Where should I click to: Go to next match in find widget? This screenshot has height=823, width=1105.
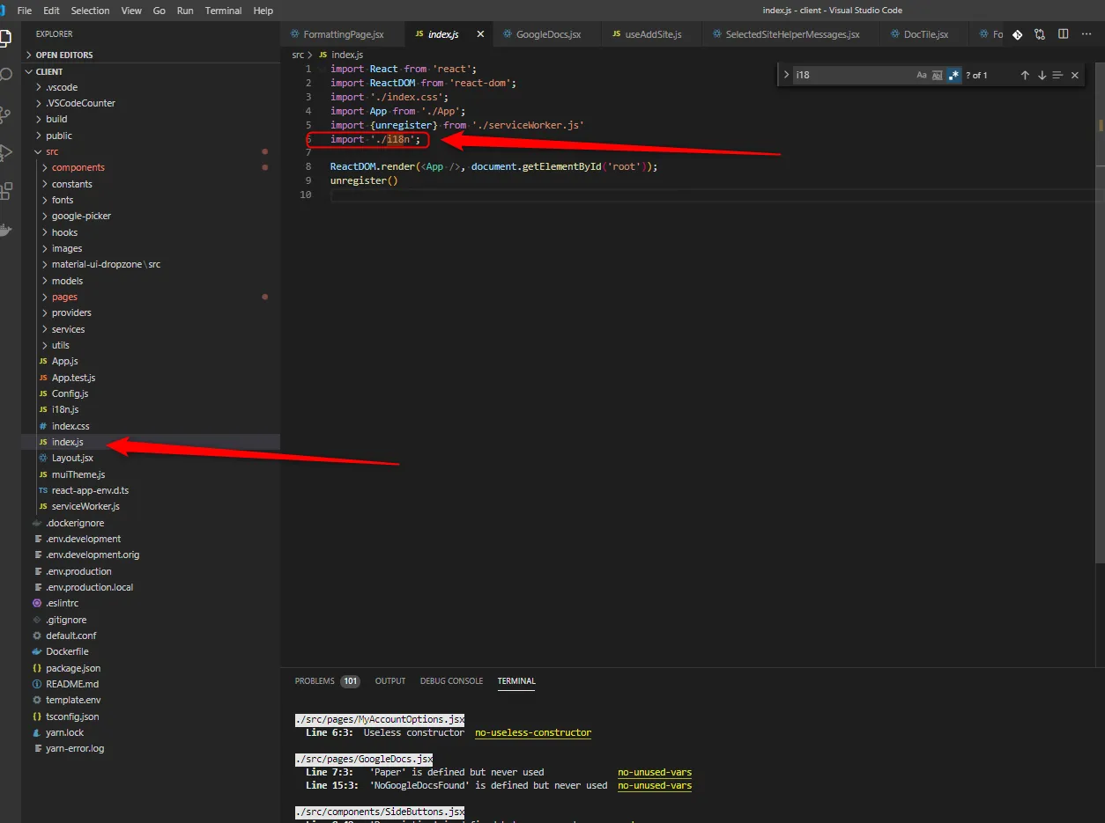coord(1042,75)
